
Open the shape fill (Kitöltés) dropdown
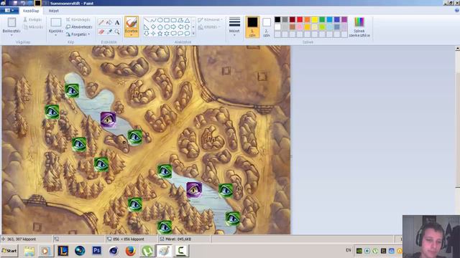pyautogui.click(x=209, y=27)
